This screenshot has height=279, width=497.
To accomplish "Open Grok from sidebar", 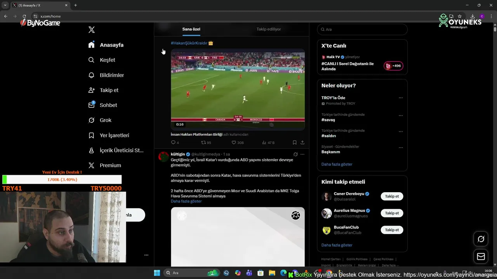I will click(100, 120).
